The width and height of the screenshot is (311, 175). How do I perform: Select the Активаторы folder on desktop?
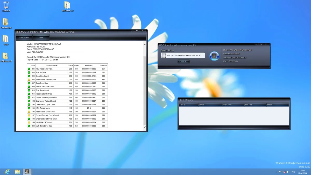coord(6,23)
